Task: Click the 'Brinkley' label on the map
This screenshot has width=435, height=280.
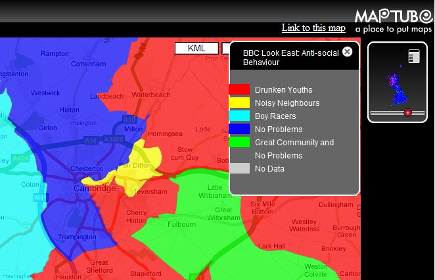Action: click(x=333, y=248)
